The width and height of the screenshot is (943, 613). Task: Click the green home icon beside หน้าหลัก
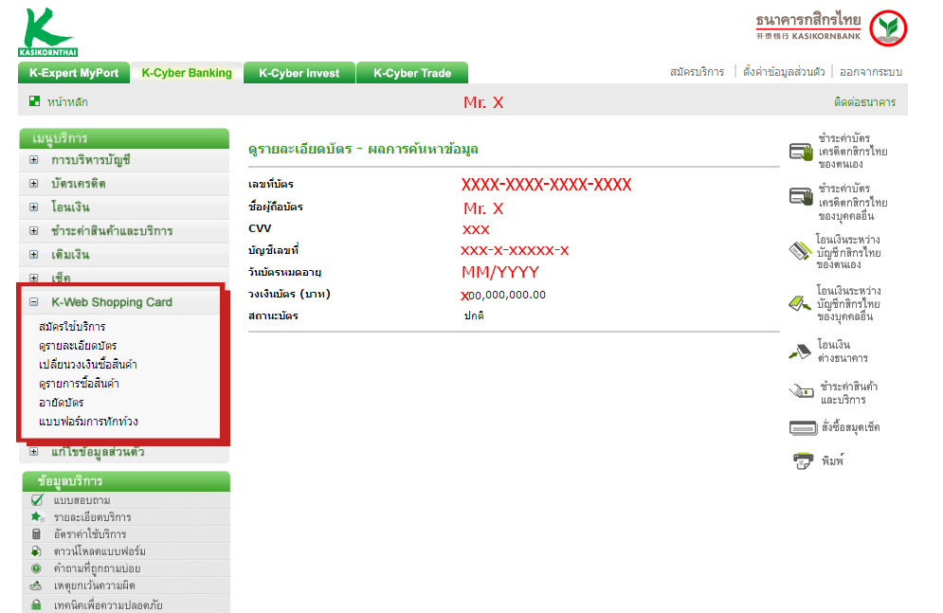tap(34, 101)
